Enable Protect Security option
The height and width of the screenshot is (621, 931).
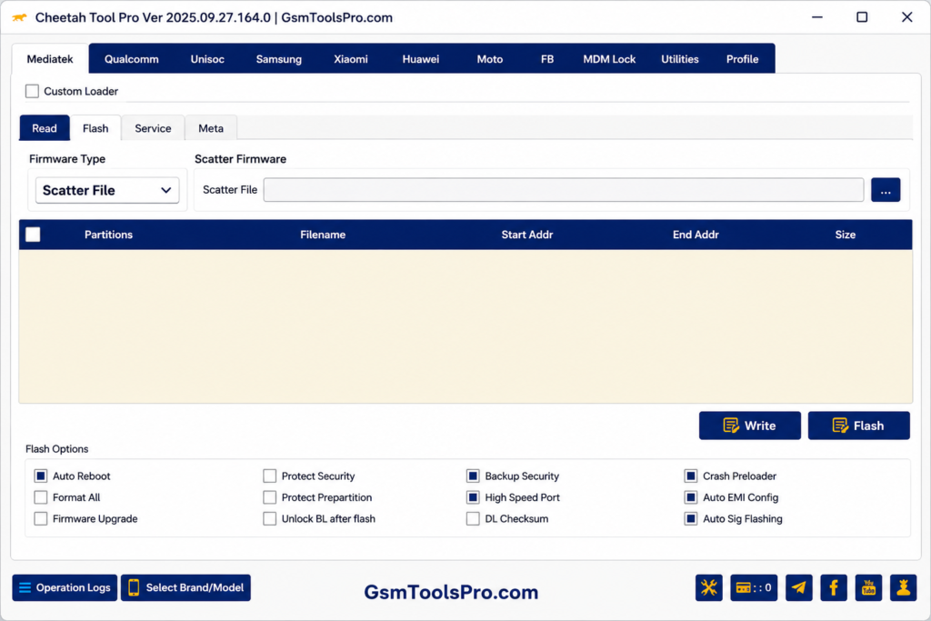click(269, 476)
